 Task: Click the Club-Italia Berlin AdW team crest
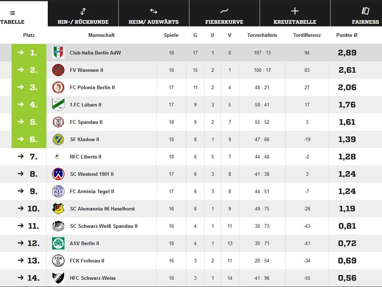(x=58, y=53)
